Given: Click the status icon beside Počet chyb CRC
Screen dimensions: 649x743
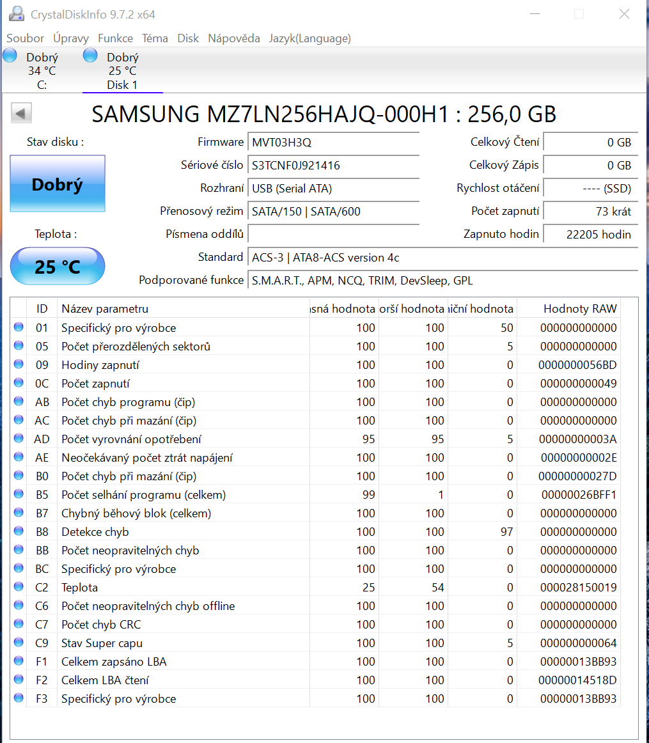Looking at the screenshot, I should 19,625.
